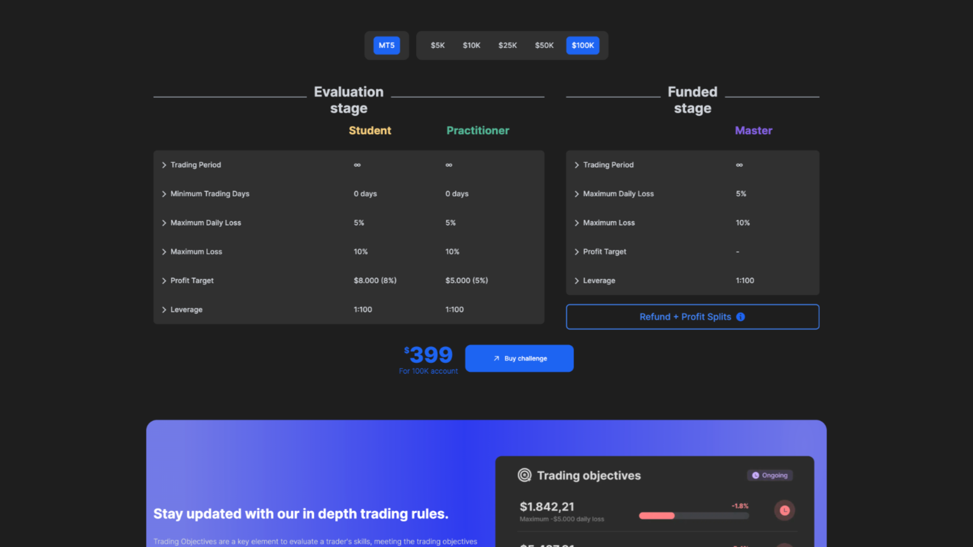
Task: Choose the $10K account size
Action: click(471, 46)
